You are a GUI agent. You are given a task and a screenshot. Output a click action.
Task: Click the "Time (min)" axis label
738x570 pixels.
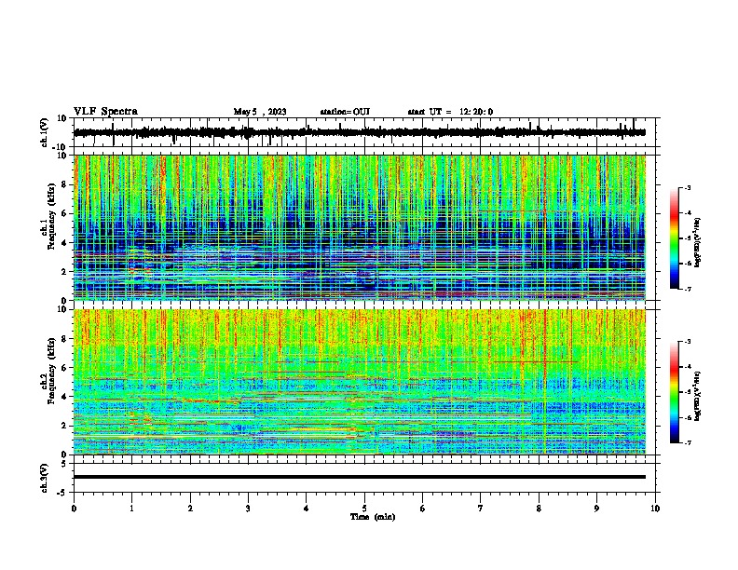tap(373, 517)
